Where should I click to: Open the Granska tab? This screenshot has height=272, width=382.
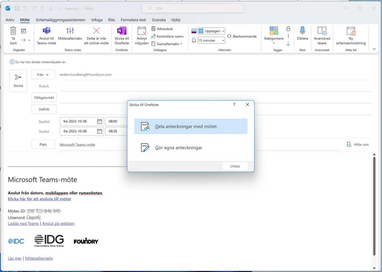pos(159,20)
